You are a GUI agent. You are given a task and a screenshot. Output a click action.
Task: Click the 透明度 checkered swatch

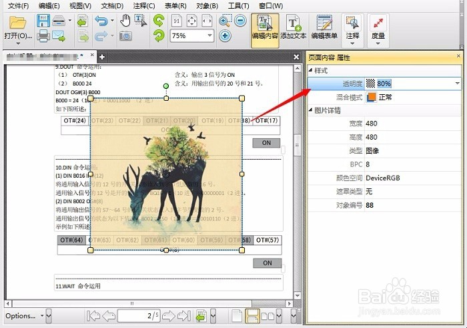(x=370, y=84)
